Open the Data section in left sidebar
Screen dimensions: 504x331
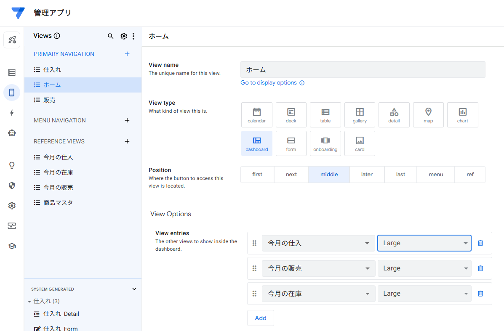(x=12, y=72)
